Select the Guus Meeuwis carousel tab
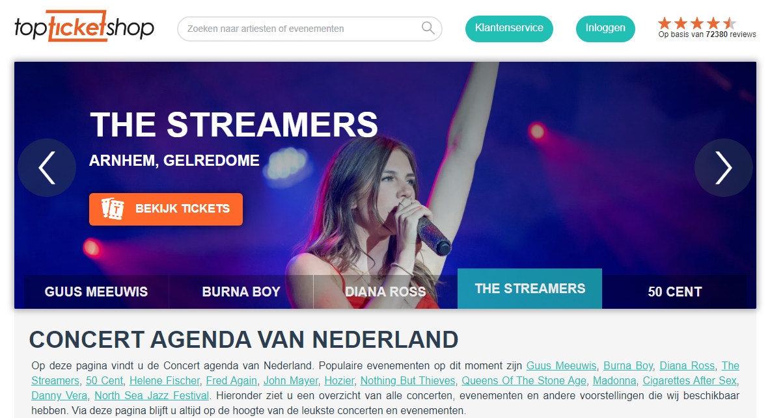 tap(96, 291)
